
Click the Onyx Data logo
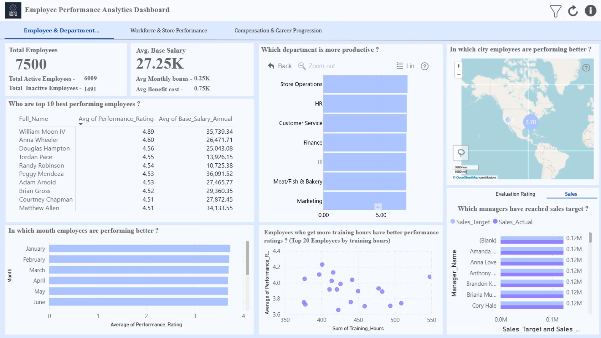(x=13, y=10)
